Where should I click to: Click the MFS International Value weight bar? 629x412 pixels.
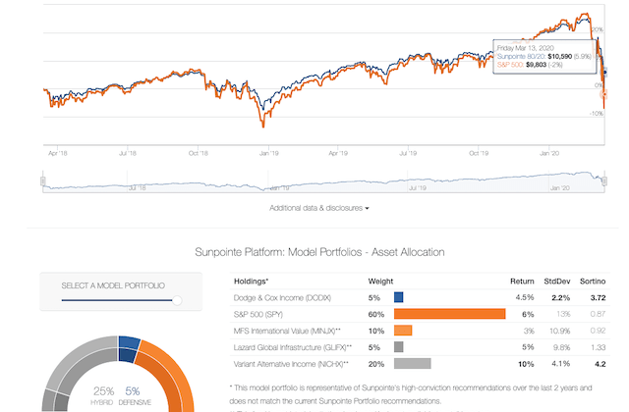tap(402, 331)
